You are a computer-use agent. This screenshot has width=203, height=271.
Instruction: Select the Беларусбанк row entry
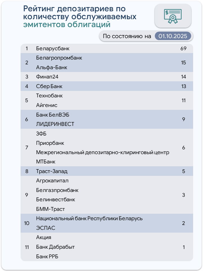tap(53, 49)
